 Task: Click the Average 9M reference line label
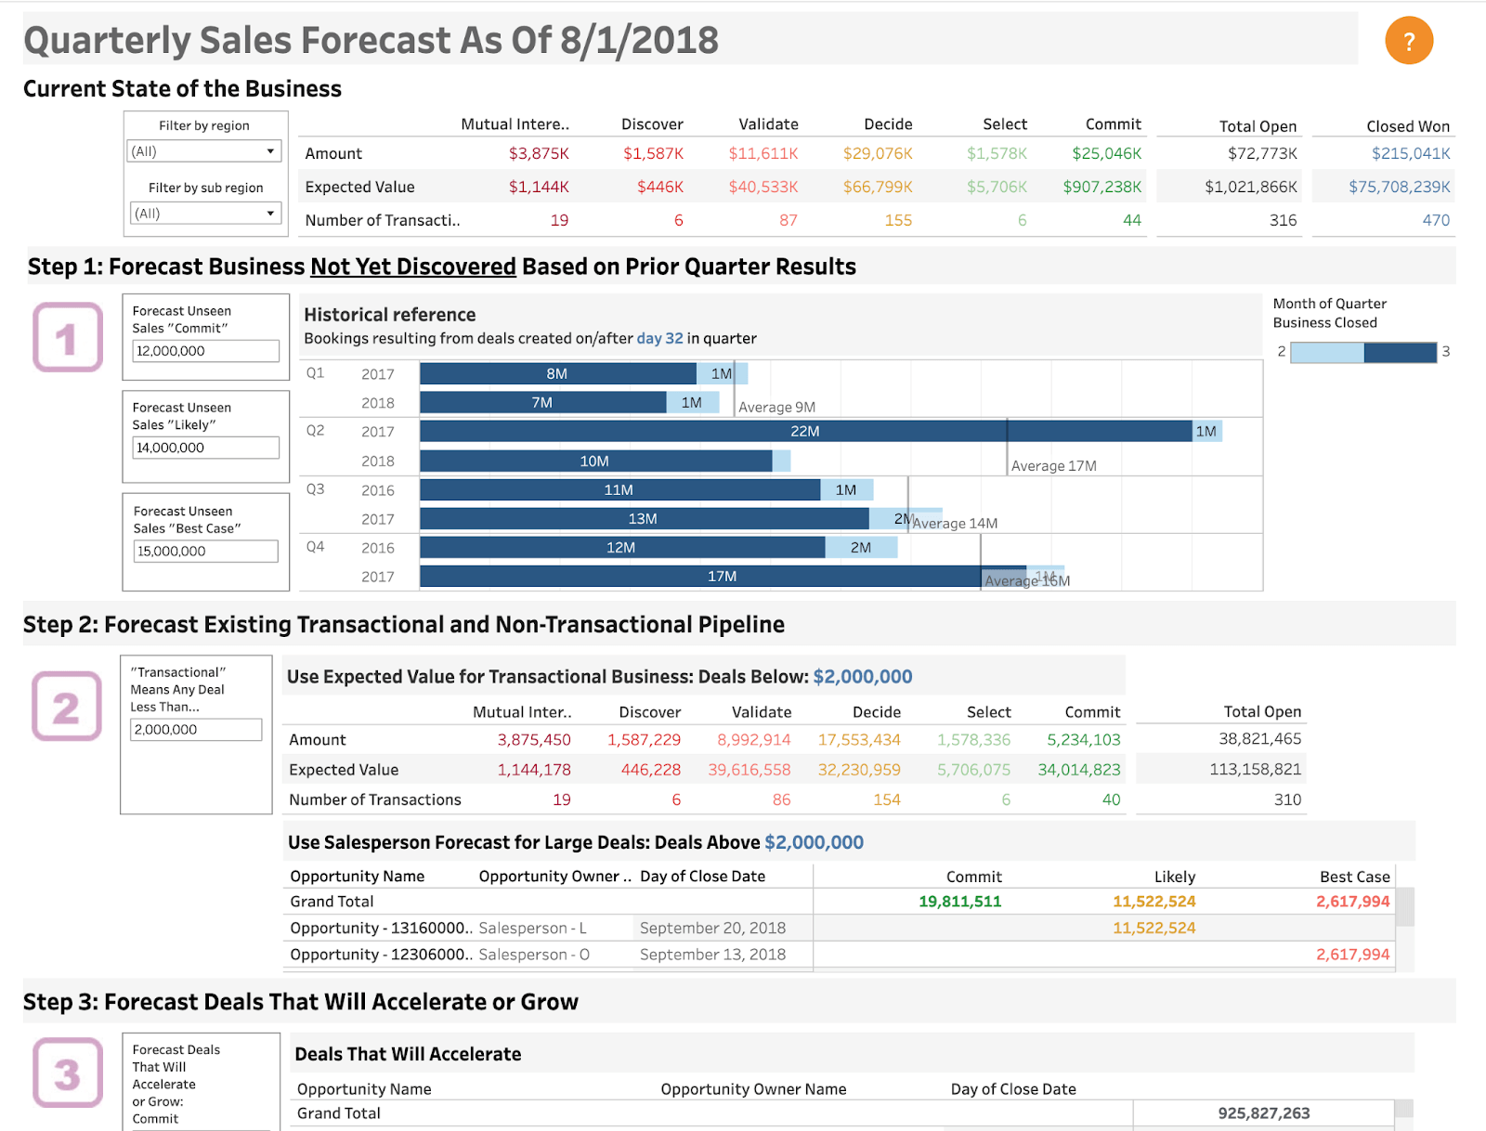coord(777,407)
